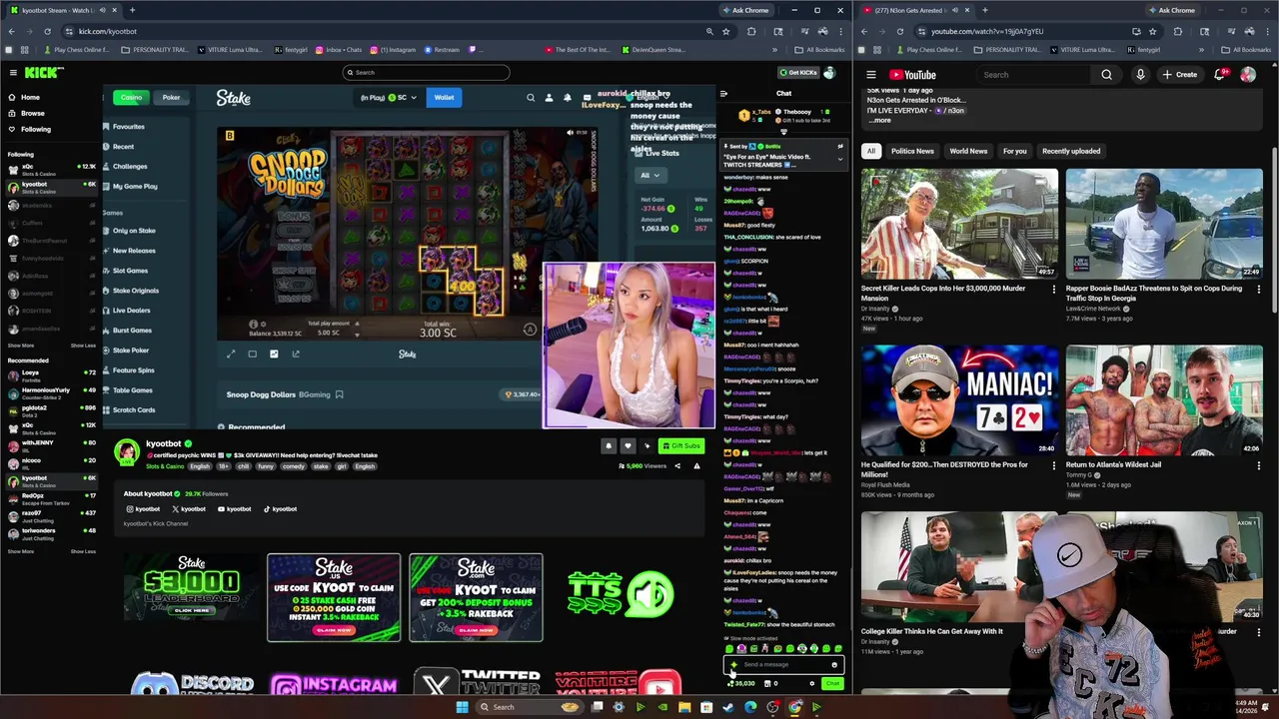Expand the All filter dropdown in Live Stats
1279x719 pixels.
(x=649, y=175)
